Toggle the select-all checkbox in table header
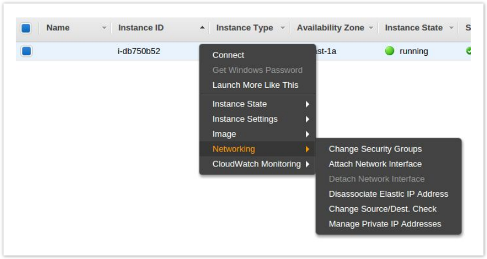Image resolution: width=487 pixels, height=259 pixels. click(x=26, y=28)
